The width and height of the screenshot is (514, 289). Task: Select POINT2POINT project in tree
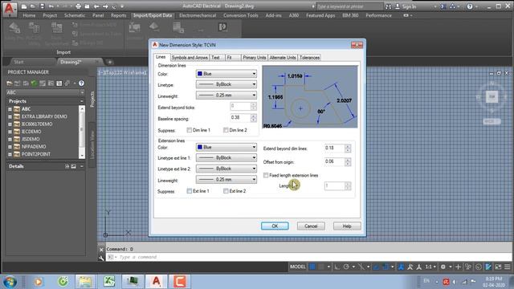pyautogui.click(x=35, y=154)
